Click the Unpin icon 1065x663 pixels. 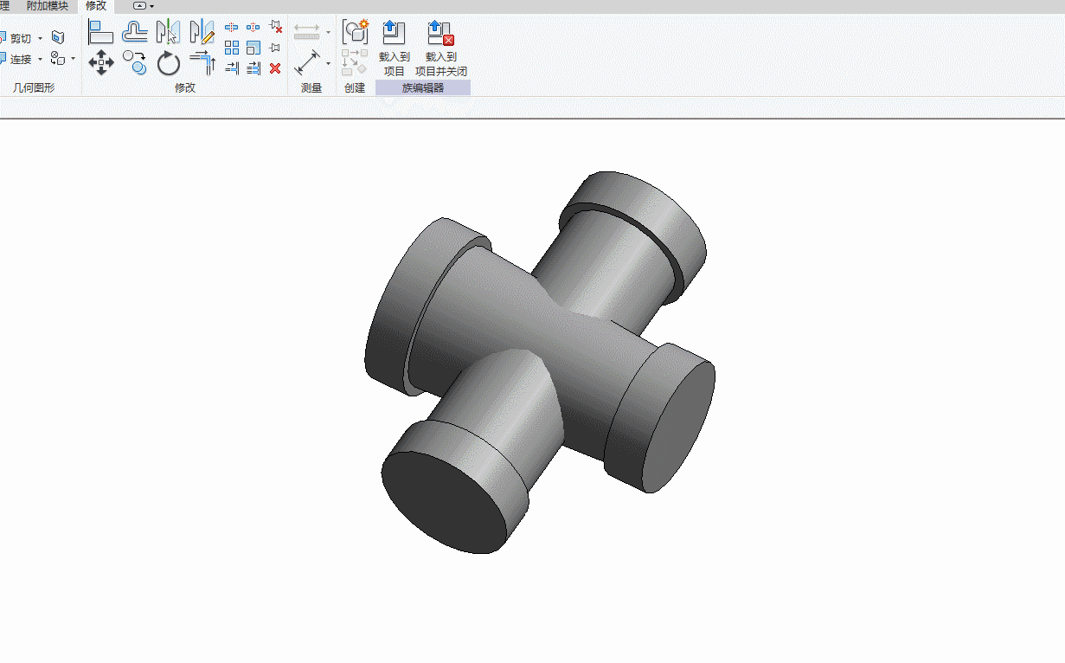click(276, 27)
